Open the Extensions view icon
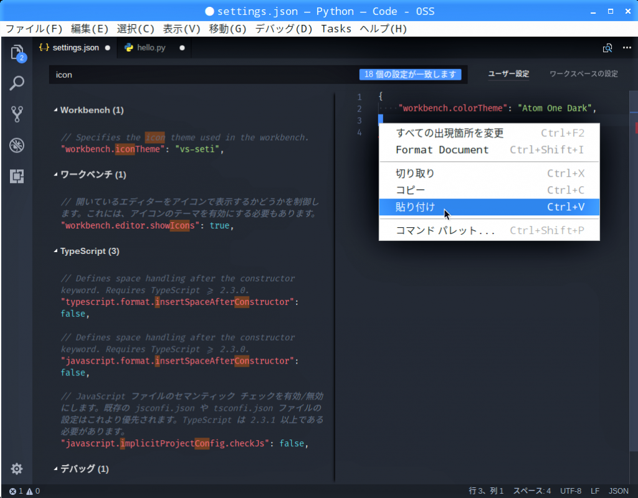Screen dimensions: 638x498 pyautogui.click(x=17, y=176)
